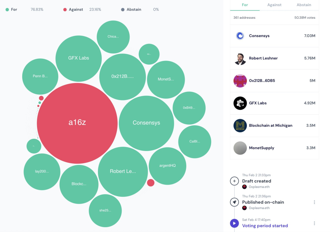330x232 pixels.
Task: Click the red a16z bubble
Action: point(77,123)
